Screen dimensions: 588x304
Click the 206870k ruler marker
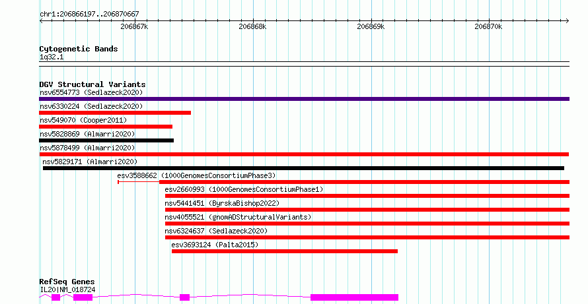coord(488,27)
